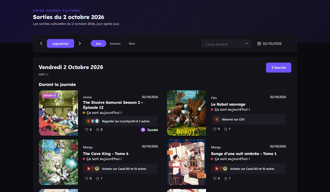Go to next day with right chevron
The height and width of the screenshot is (192, 330).
80,43
